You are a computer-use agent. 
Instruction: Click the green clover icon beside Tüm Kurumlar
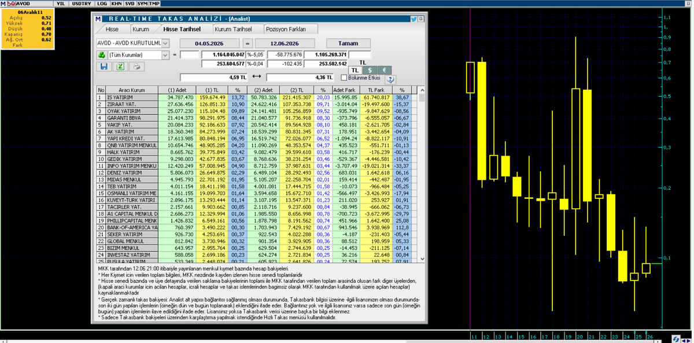101,55
